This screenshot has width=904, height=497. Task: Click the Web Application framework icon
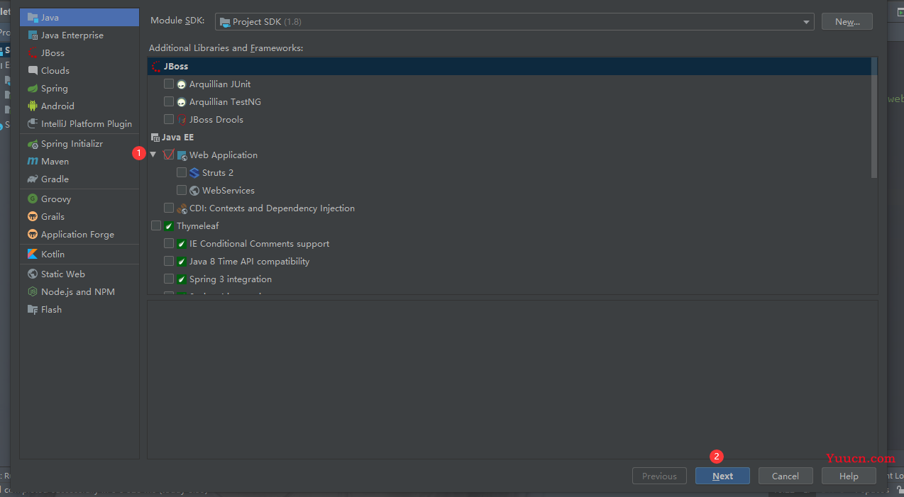click(x=182, y=155)
